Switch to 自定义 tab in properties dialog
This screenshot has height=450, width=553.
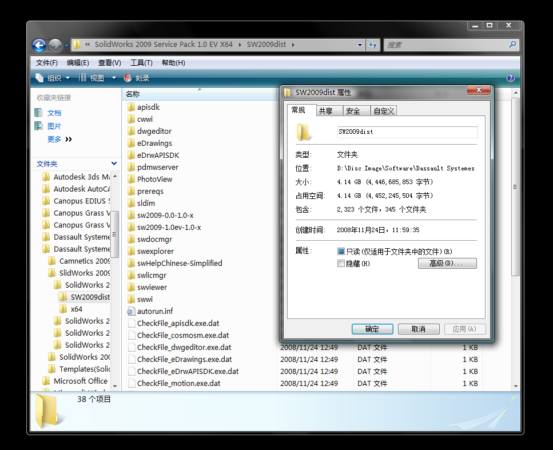(x=384, y=111)
